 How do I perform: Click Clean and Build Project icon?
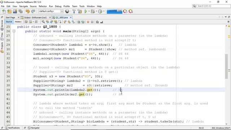[80, 11]
